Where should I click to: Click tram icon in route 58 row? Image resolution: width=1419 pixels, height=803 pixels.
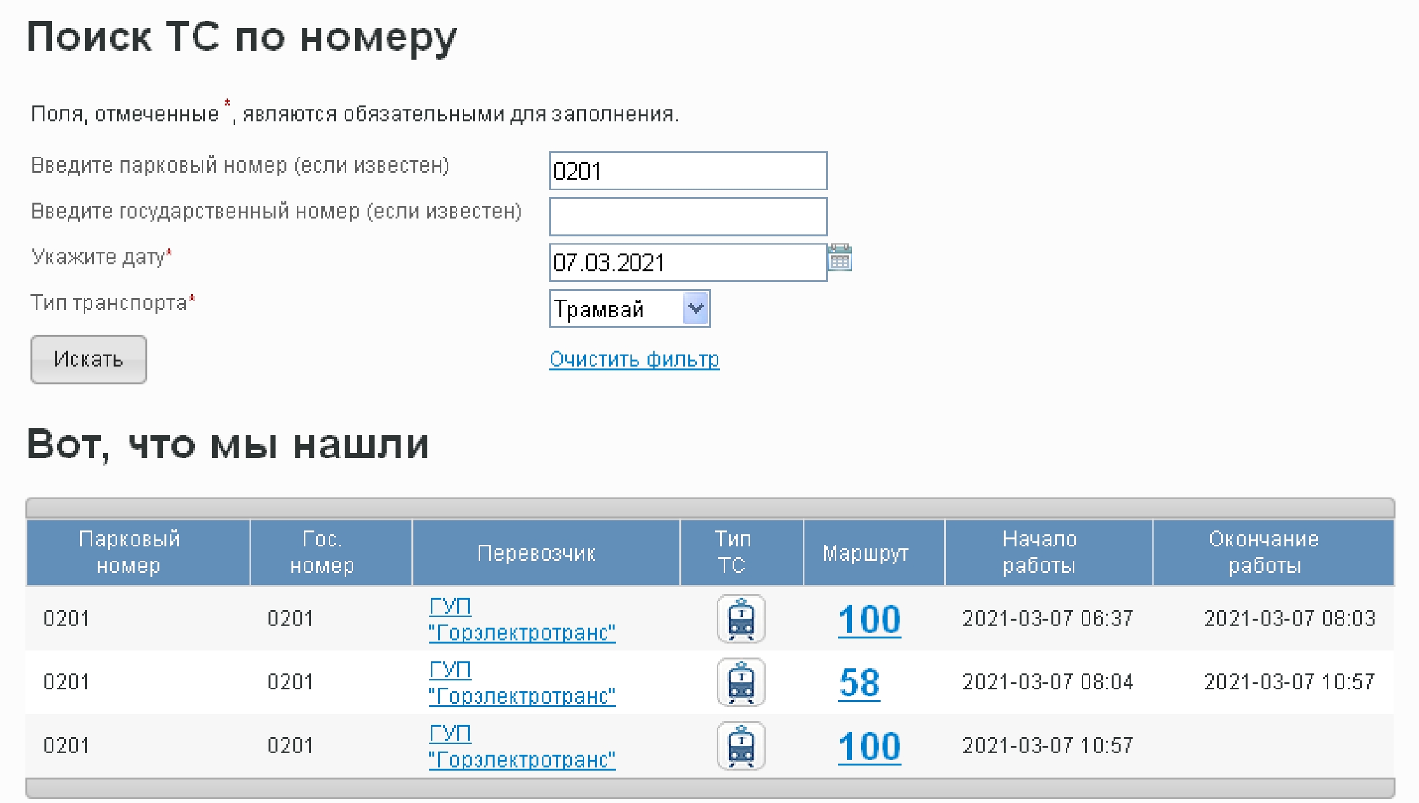pos(741,682)
